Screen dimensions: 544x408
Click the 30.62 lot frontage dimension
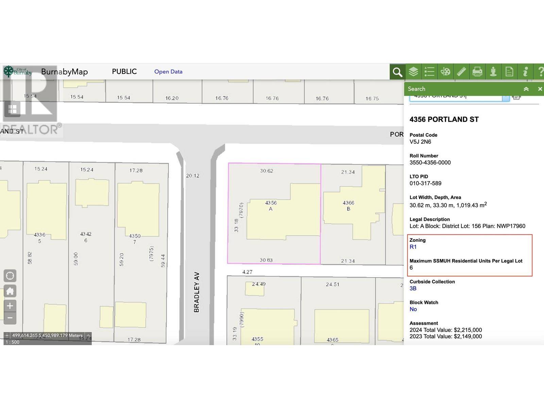click(267, 171)
